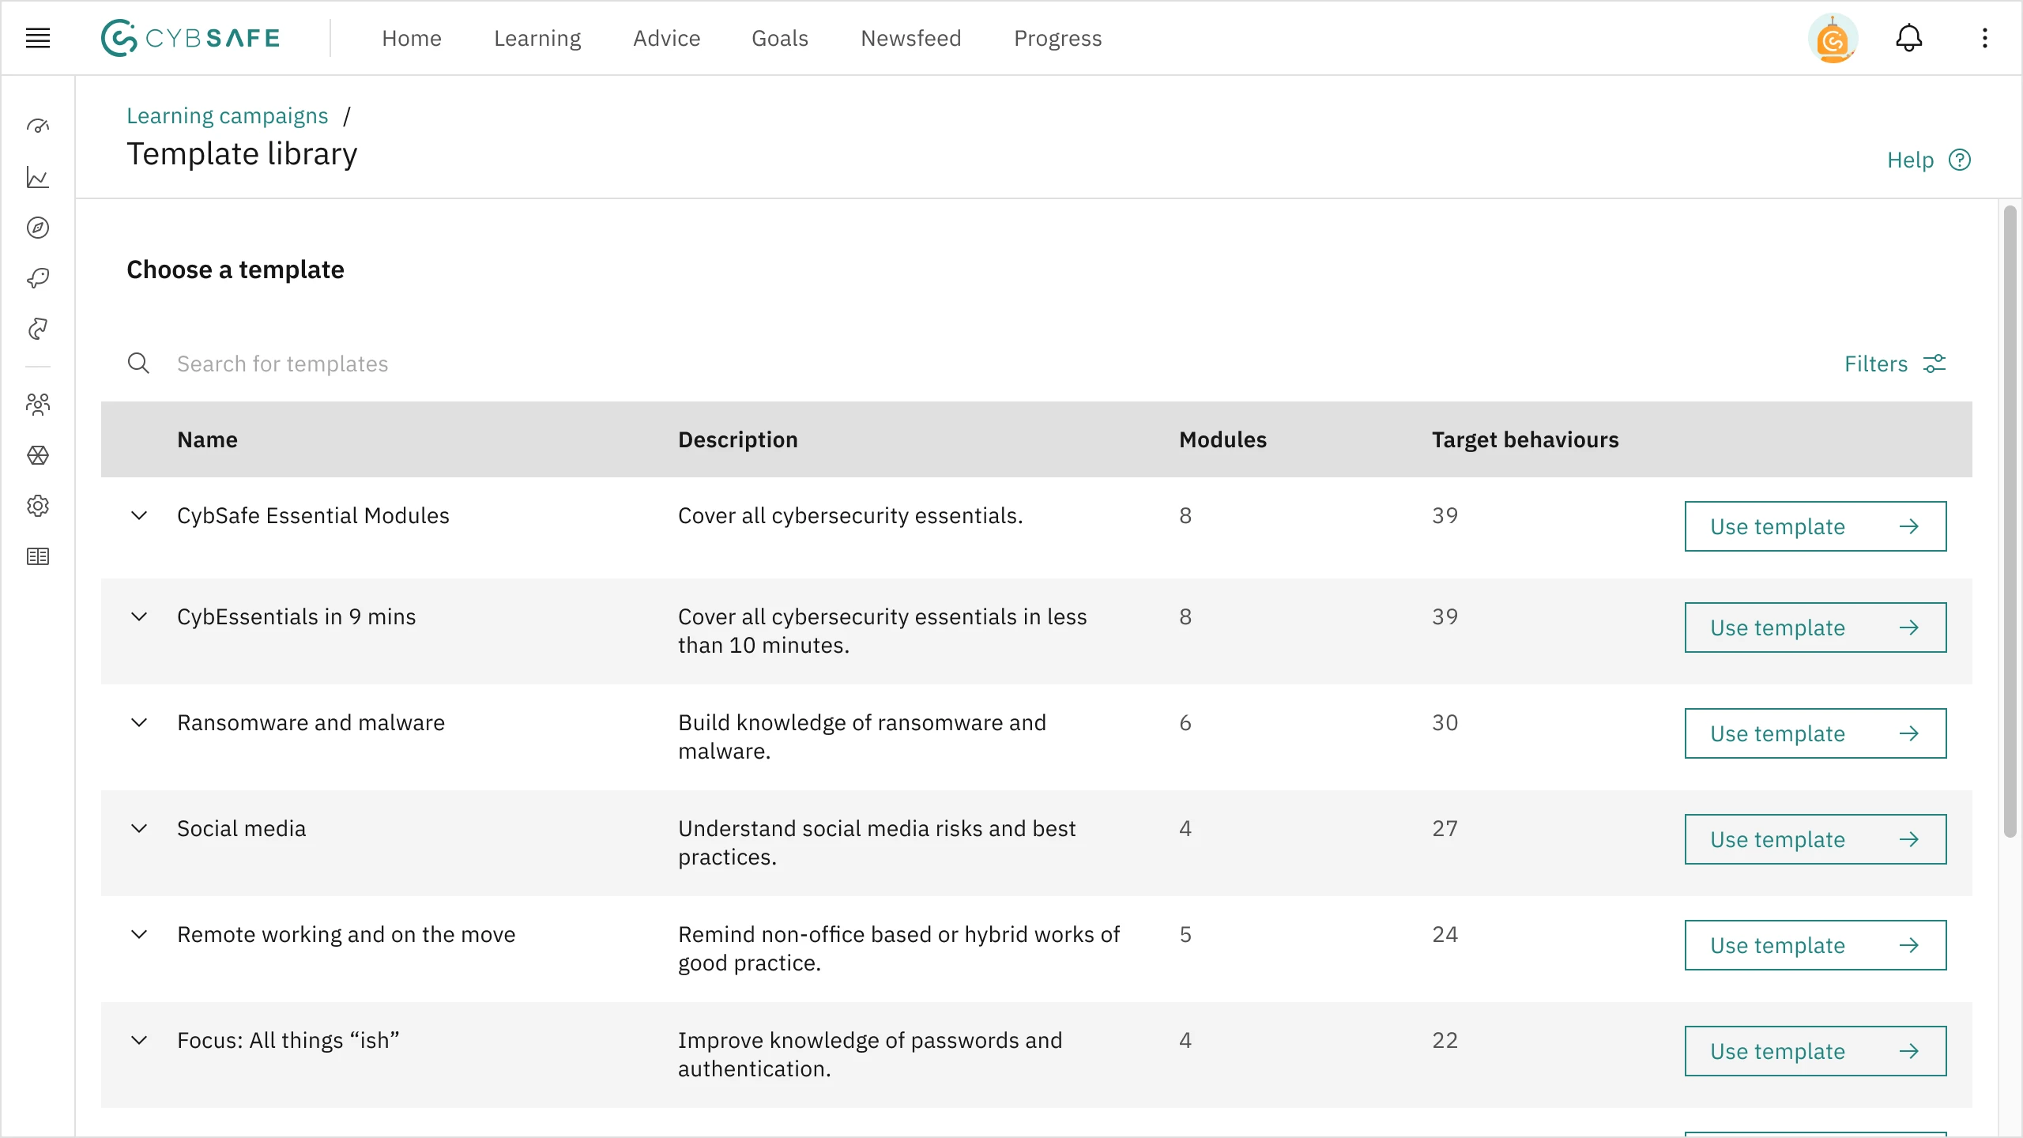Use template for CybEssentials in 9 mins
2023x1138 pixels.
1815,627
